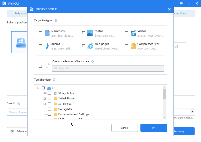Image resolution: width=201 pixels, height=142 pixels.
Task: Enable the Custom extensions/file names checkbox
Action: click(40, 66)
